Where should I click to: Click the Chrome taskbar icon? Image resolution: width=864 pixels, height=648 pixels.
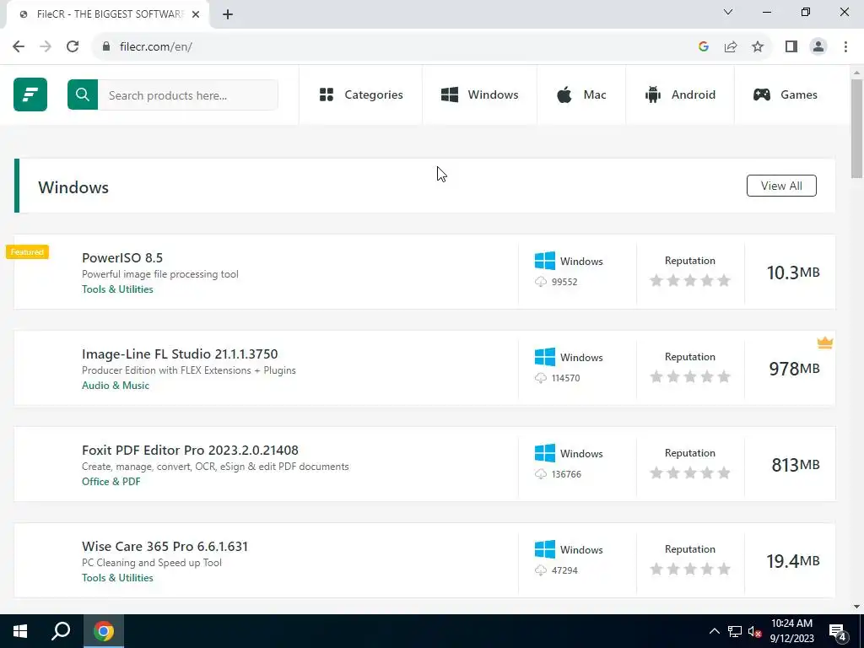click(x=104, y=631)
